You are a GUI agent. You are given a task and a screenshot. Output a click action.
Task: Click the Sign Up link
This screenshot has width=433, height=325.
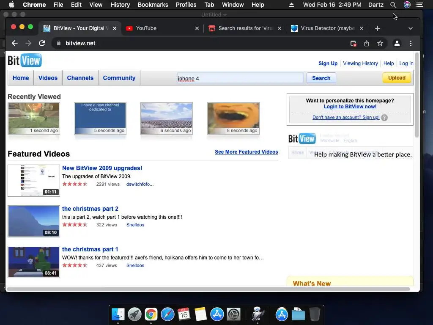(x=328, y=63)
